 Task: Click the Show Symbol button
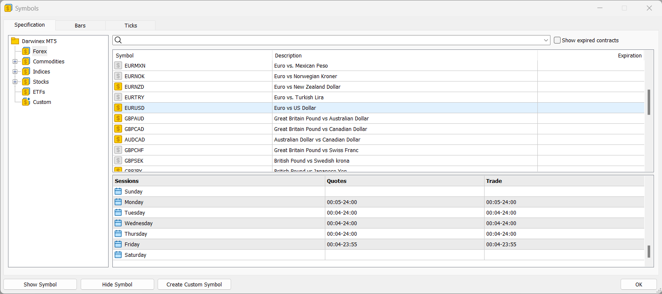tap(40, 284)
